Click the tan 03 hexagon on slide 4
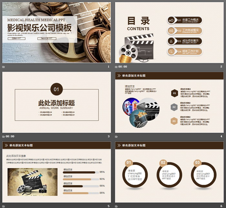The width and height of the screenshot is (226, 208). click(174, 121)
